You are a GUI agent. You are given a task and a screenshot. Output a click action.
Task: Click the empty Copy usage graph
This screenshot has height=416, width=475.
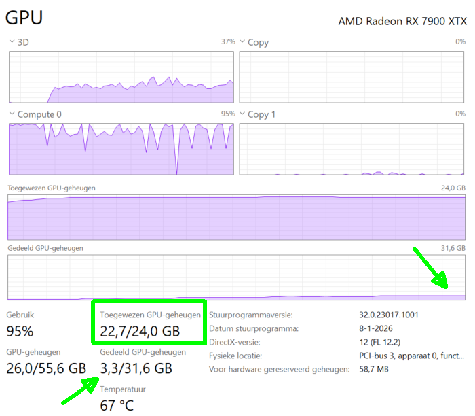pyautogui.click(x=352, y=76)
